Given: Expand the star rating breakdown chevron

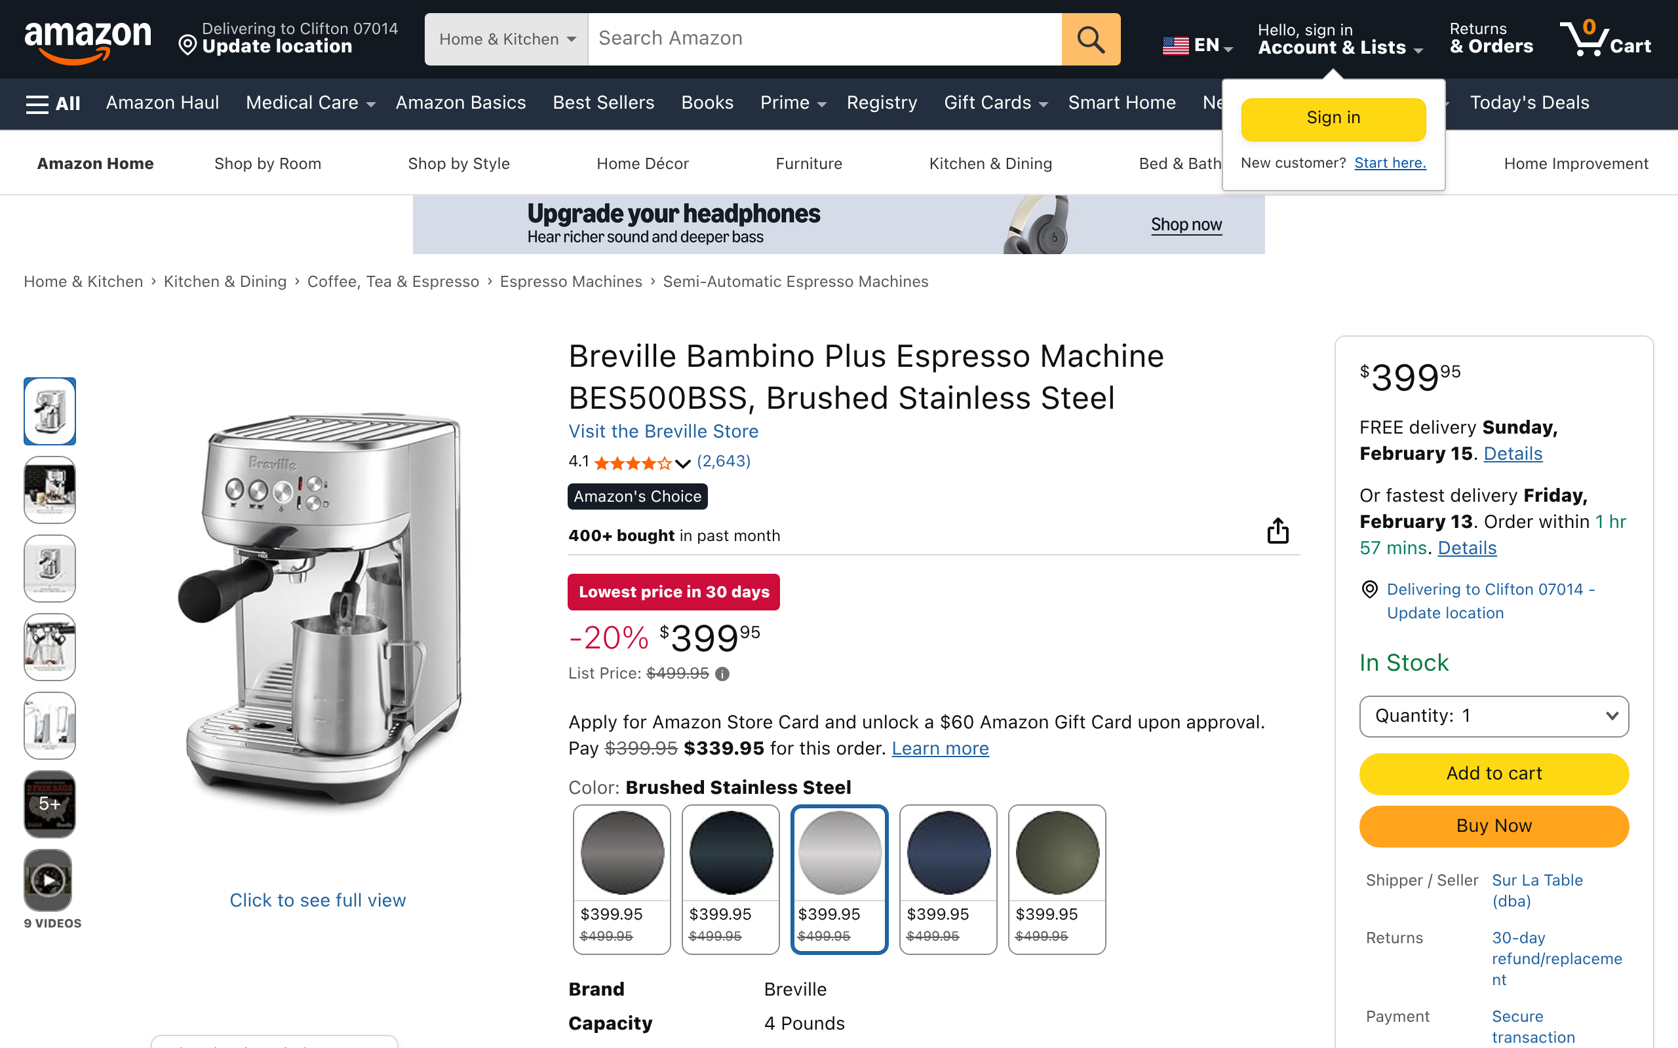Looking at the screenshot, I should point(683,463).
